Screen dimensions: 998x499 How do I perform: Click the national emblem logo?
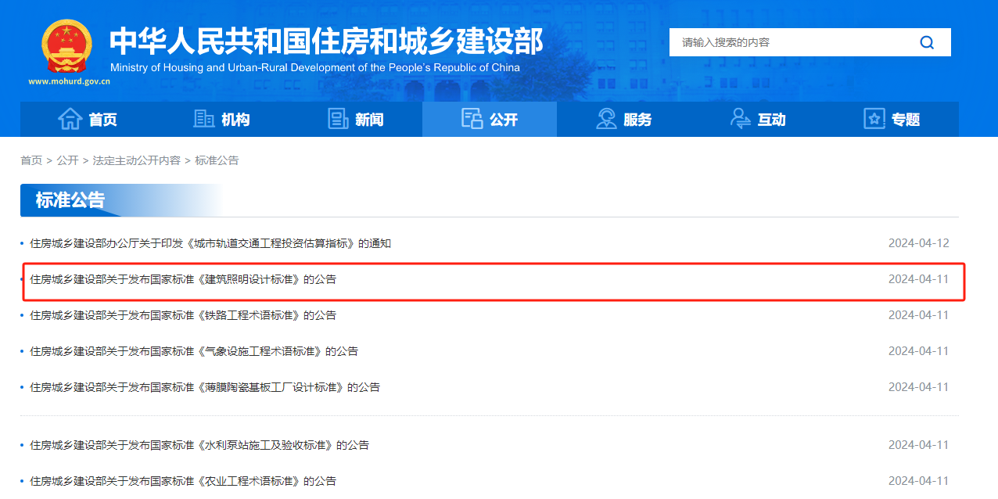[66, 47]
